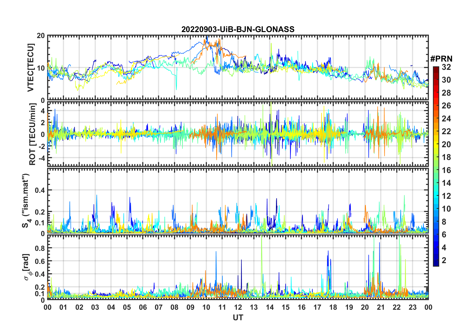Click the 23 hour tick label on the UT axis

412,307
